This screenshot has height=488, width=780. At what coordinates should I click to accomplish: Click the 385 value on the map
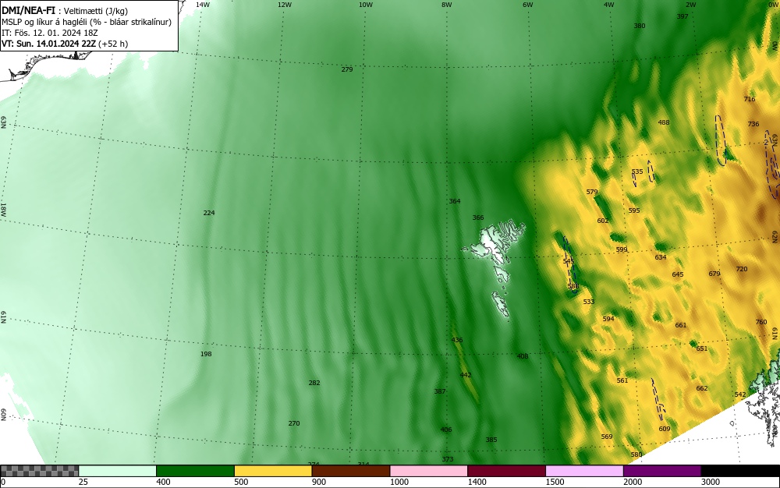[x=491, y=440]
